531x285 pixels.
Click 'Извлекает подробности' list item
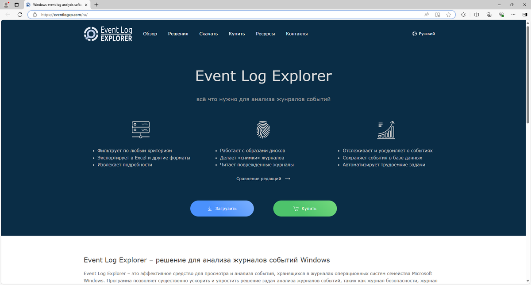point(125,165)
